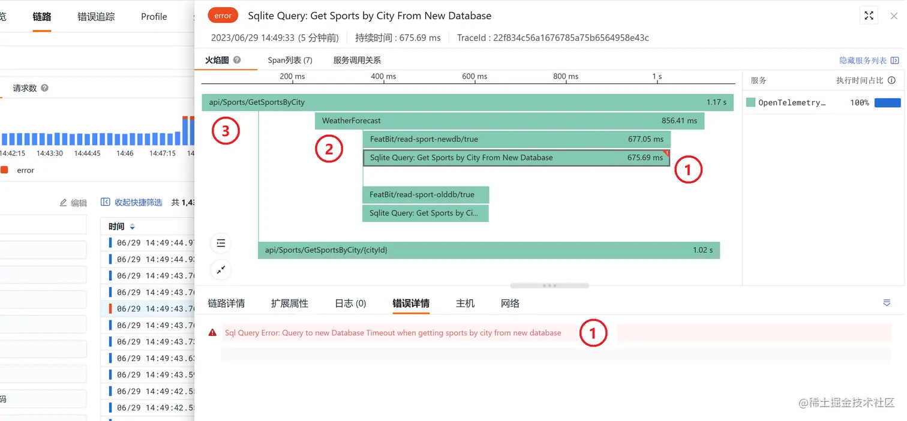Screen dimensions: 907x421
Task: Open the 扩展属性 tab
Action: [290, 303]
